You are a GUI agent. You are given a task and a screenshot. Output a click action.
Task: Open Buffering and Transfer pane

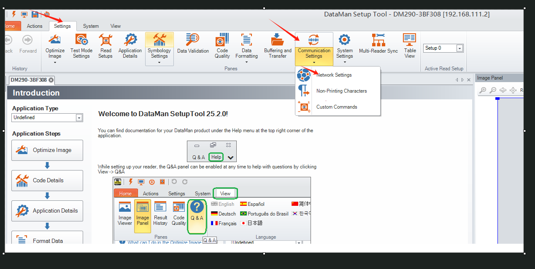point(278,46)
